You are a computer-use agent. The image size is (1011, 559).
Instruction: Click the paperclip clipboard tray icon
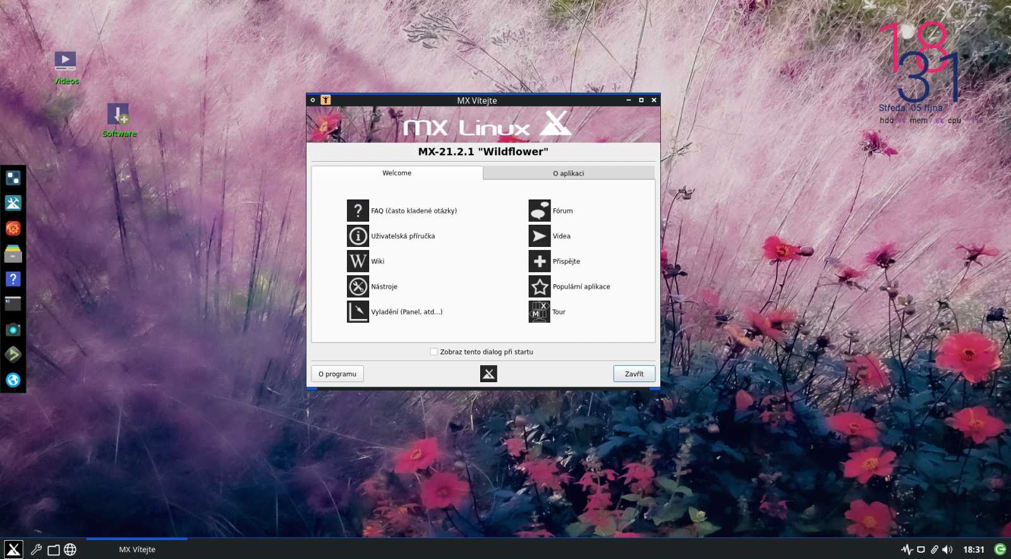934,550
